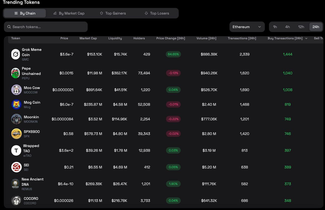The image size is (325, 210).
Task: Sort by Price Change [24h] column header
Action: pyautogui.click(x=171, y=38)
